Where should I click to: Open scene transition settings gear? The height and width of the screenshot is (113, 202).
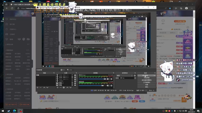tap(135, 76)
